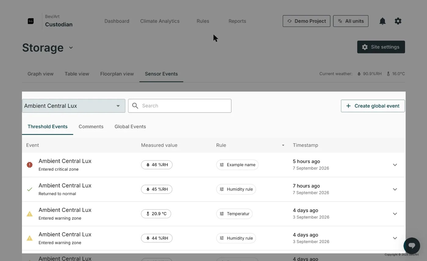Select the Threshold Events tab

click(48, 127)
